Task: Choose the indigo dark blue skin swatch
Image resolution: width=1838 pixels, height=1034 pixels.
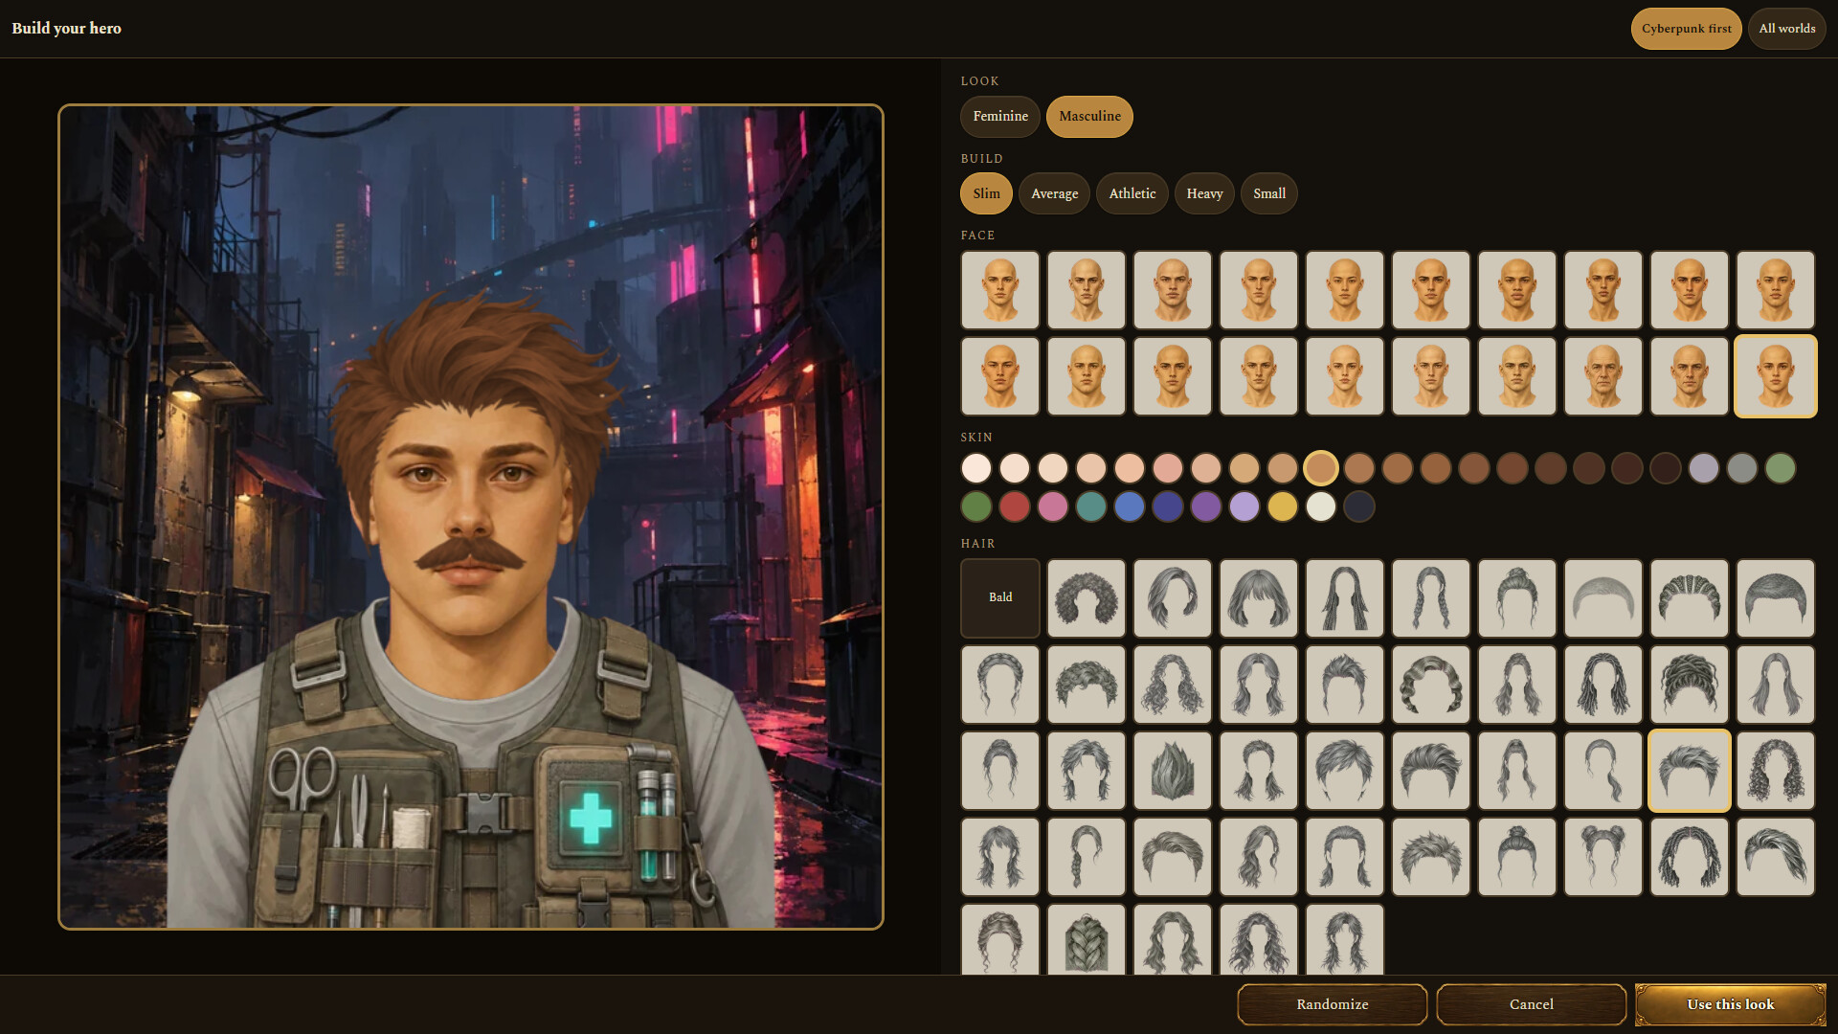Action: coord(1168,506)
